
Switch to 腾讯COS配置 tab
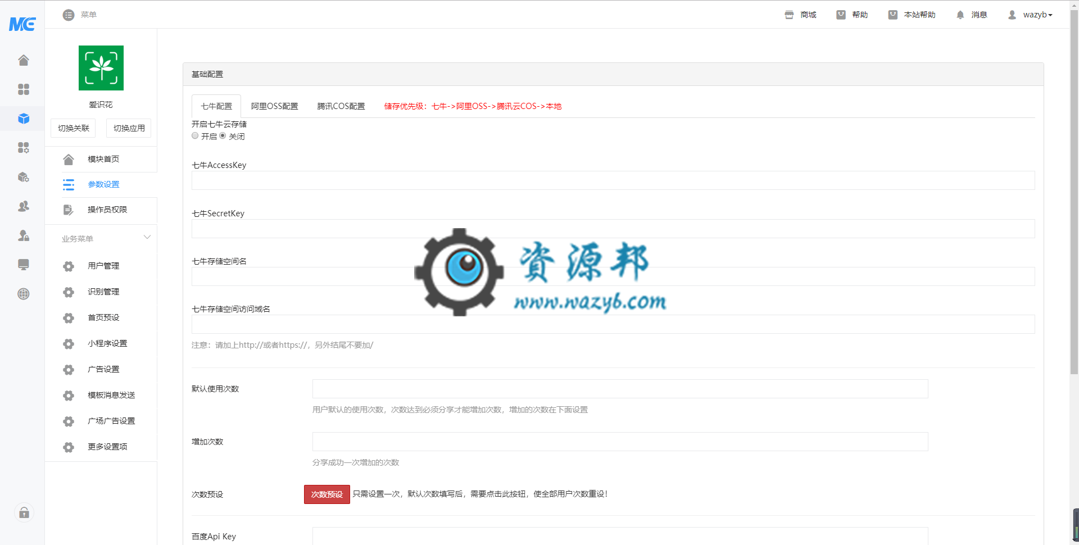[x=341, y=106]
